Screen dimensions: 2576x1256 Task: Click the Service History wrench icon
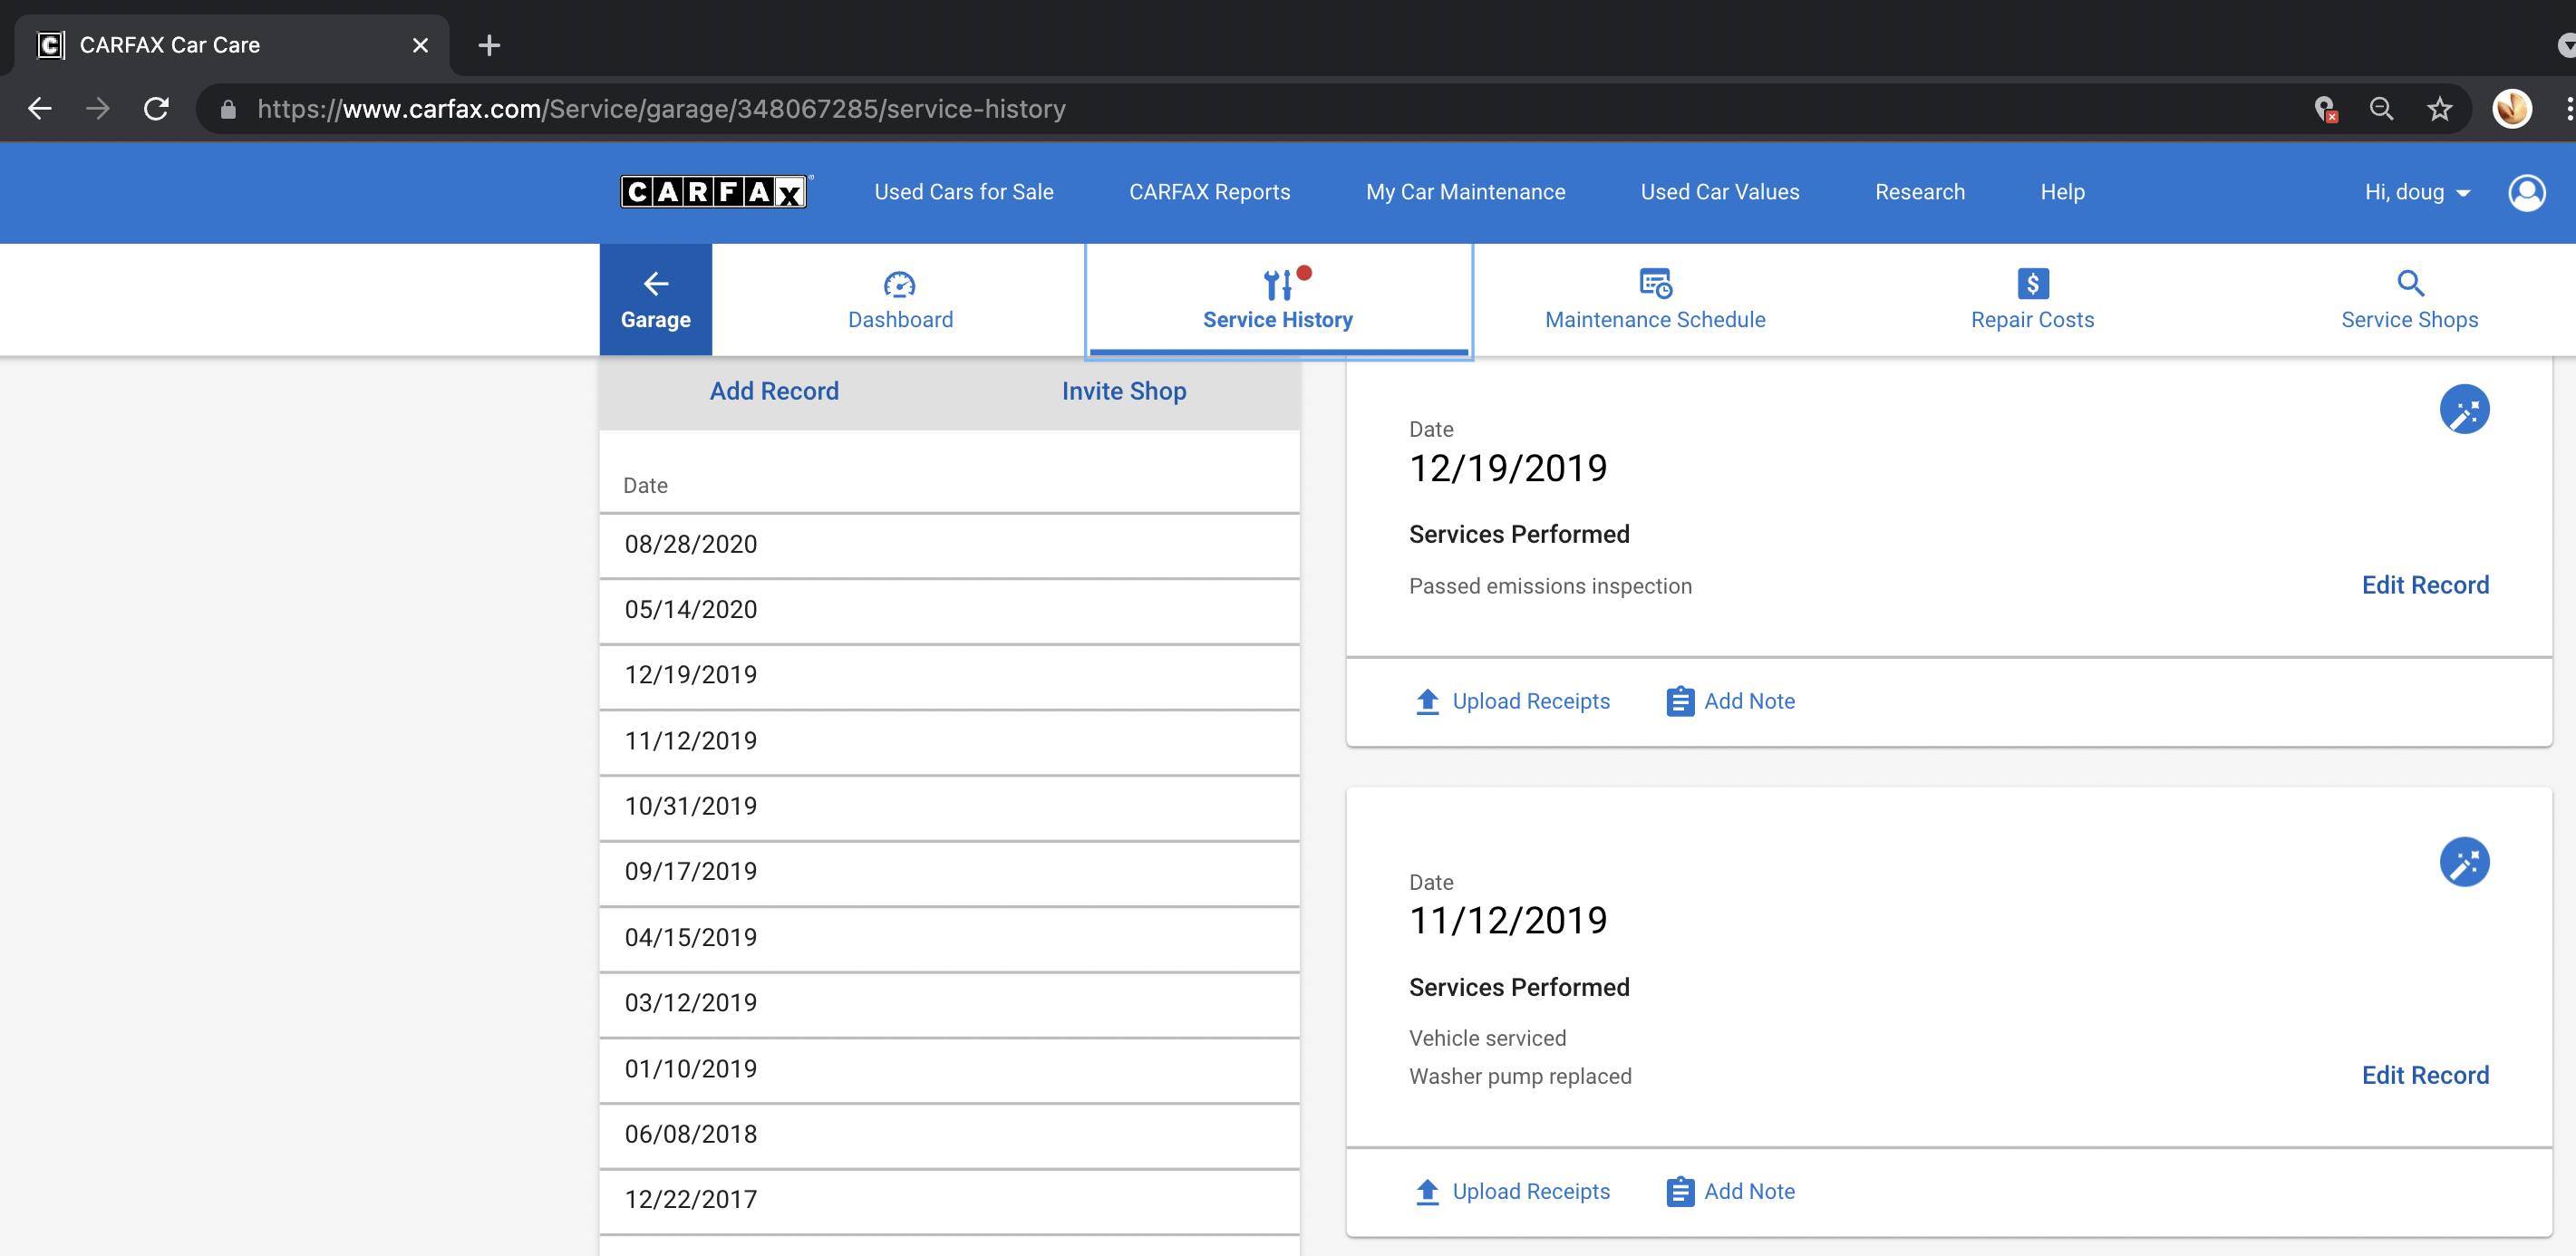(x=1278, y=285)
